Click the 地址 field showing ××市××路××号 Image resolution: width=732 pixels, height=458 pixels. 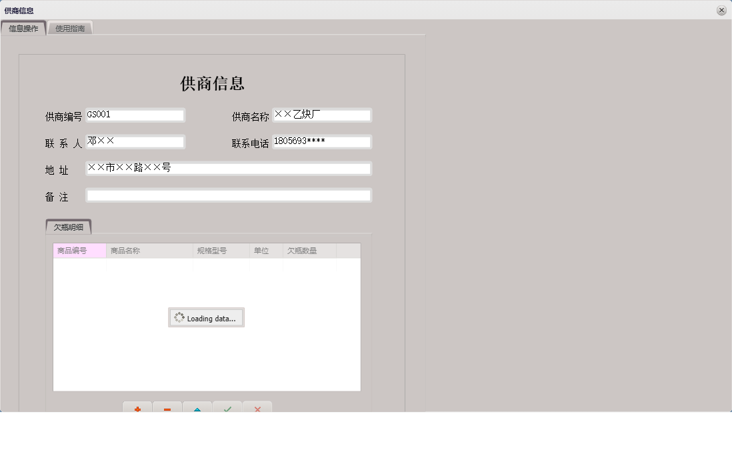pyautogui.click(x=229, y=168)
